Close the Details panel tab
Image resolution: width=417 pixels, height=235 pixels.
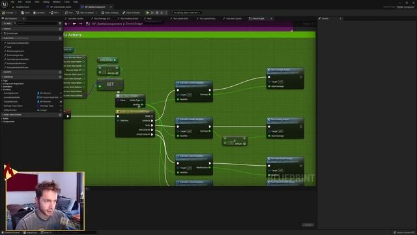[340, 18]
